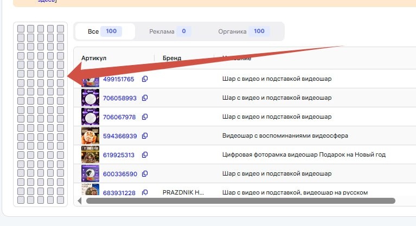Click the horizontal scrollbar under the table
The height and width of the screenshot is (226, 416).
(x=241, y=201)
